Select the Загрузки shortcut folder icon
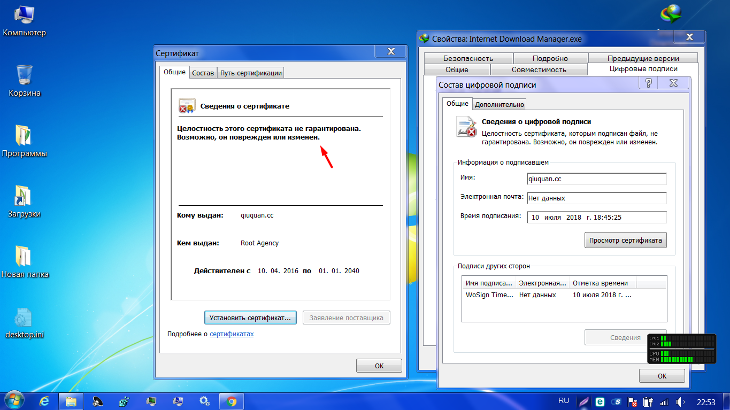 point(24,202)
